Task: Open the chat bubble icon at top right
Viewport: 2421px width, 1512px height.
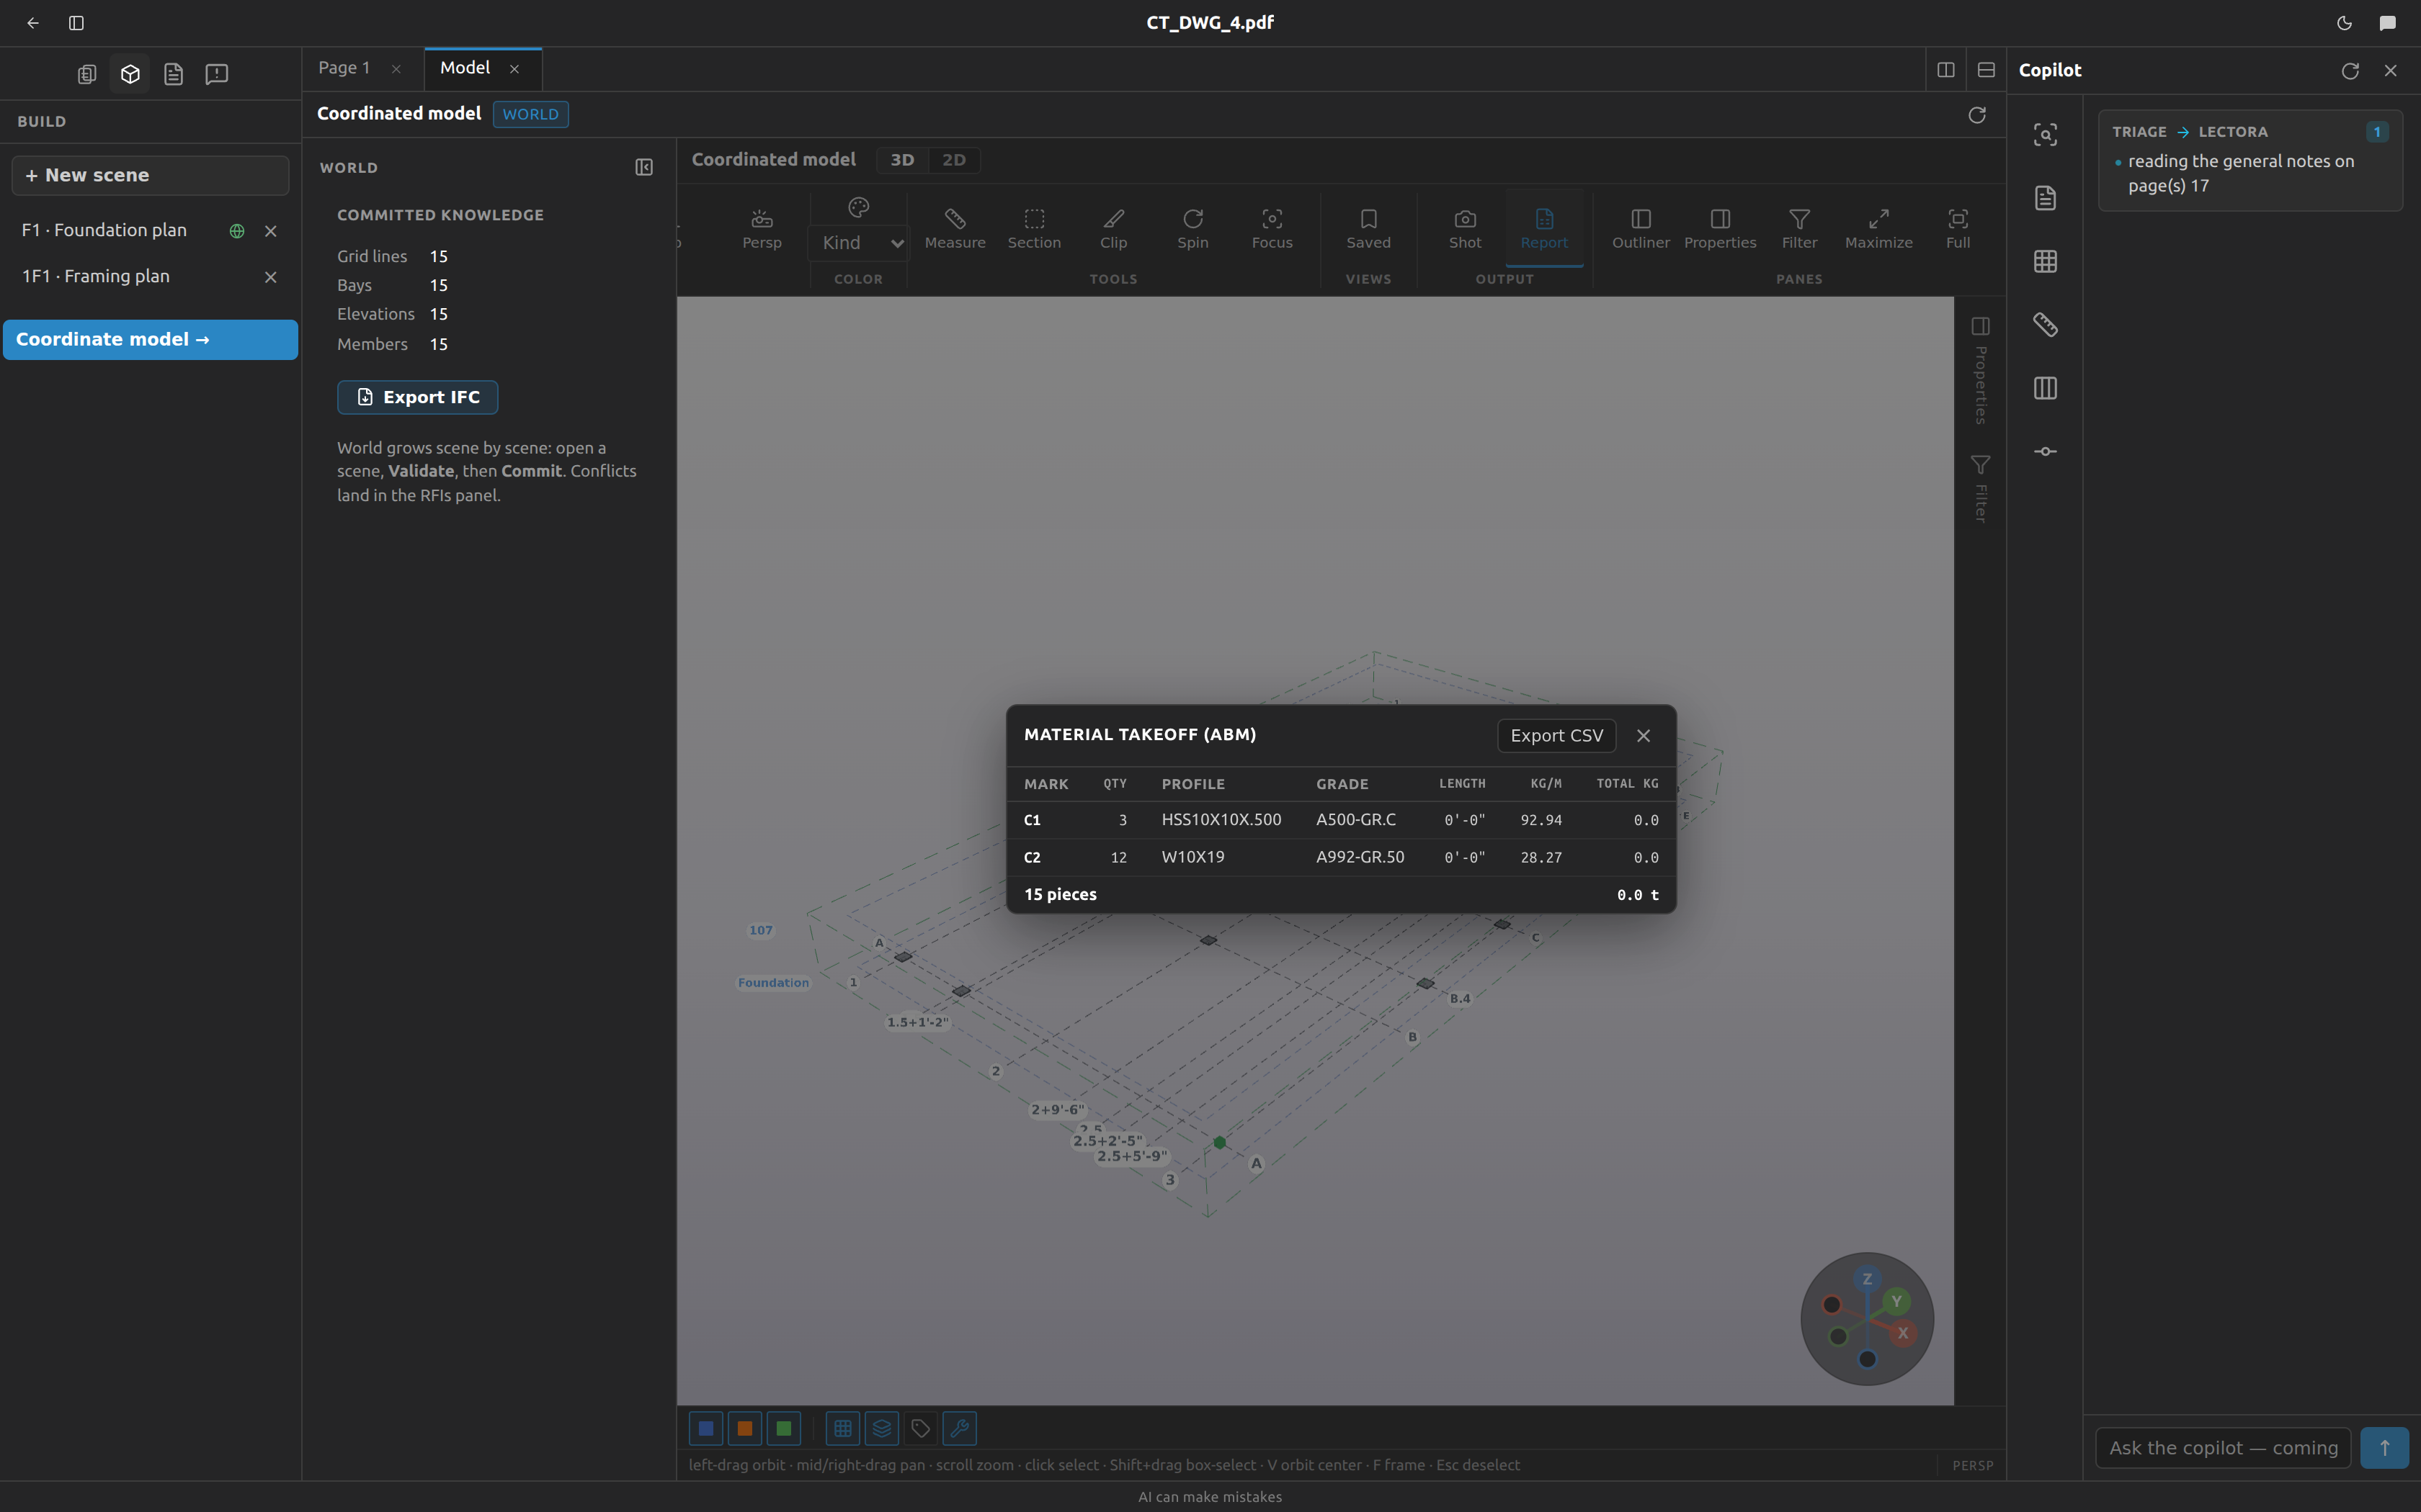Action: [2388, 22]
